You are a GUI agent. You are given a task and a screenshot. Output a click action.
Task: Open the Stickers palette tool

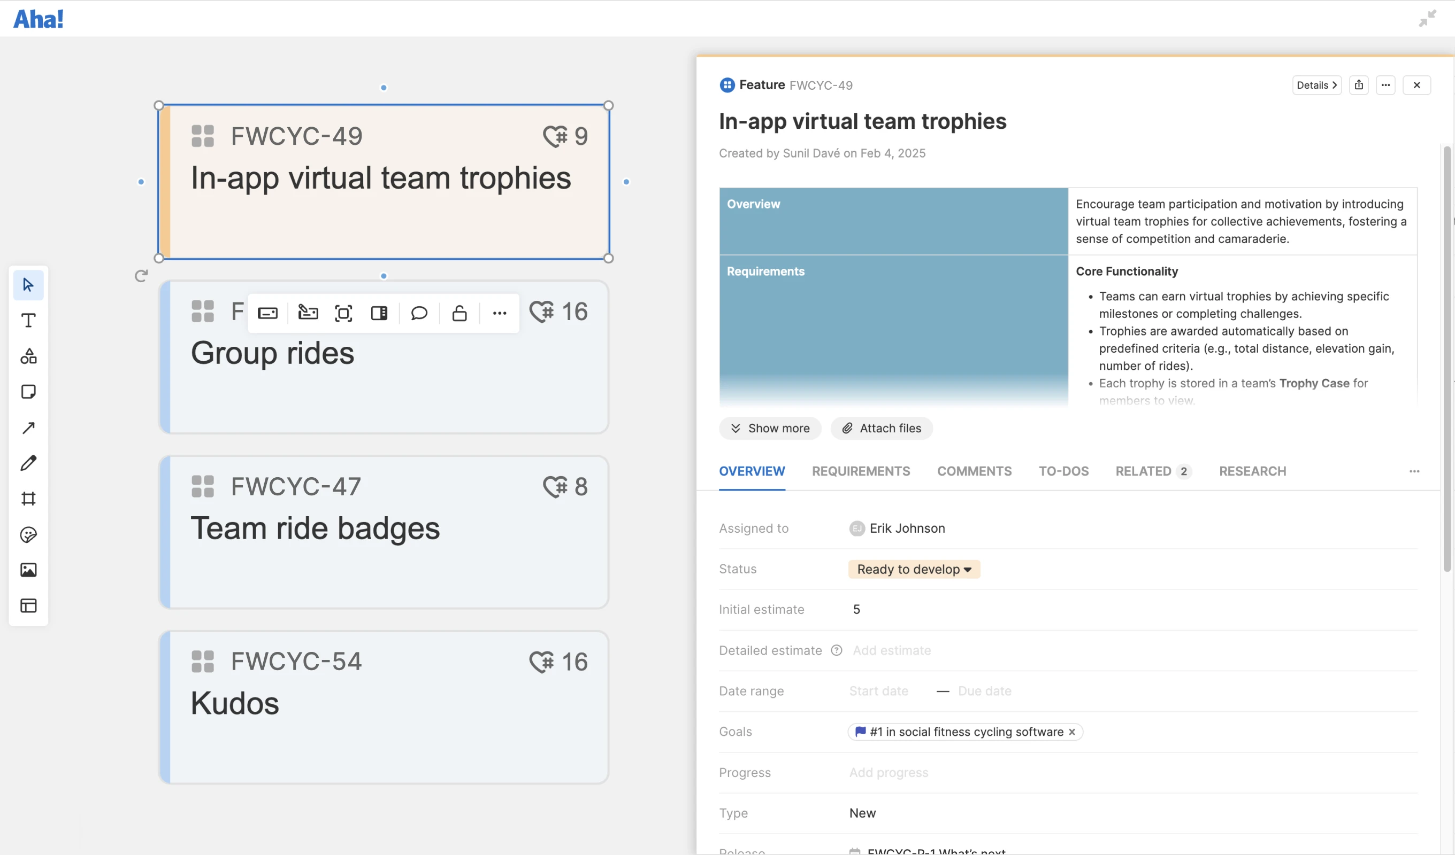[28, 534]
